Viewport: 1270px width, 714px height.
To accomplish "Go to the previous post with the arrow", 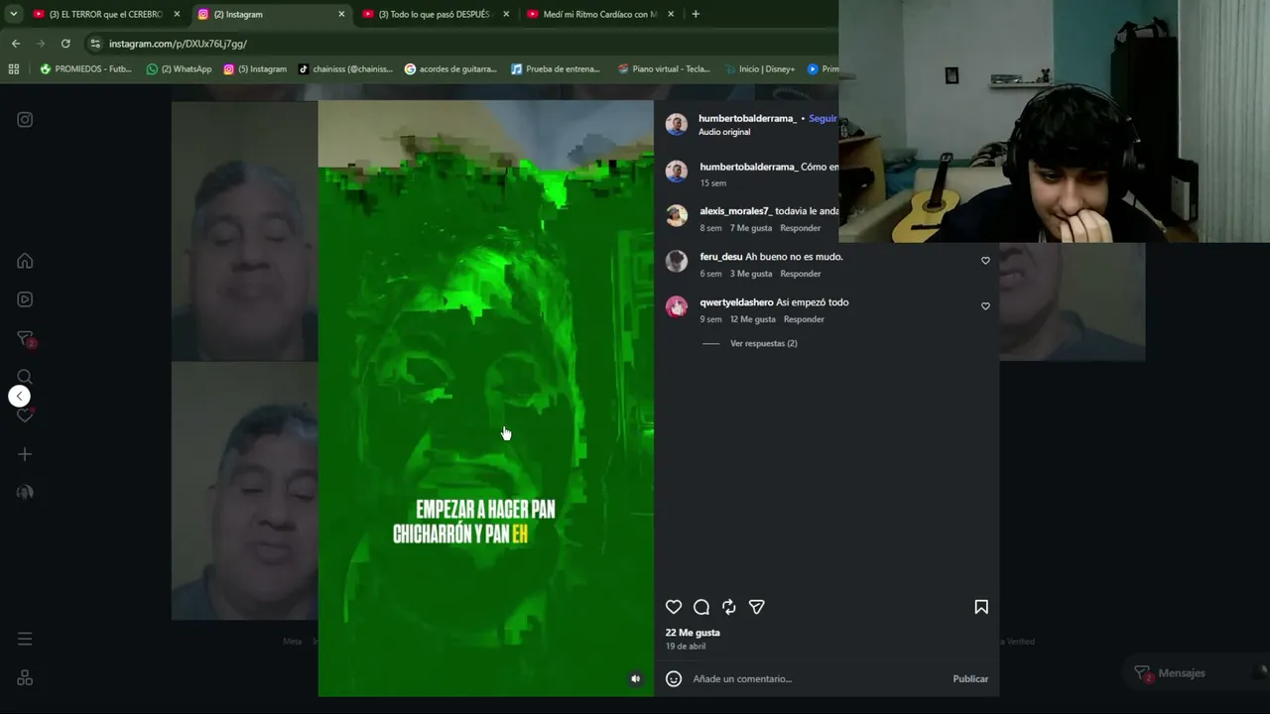I will pos(19,397).
